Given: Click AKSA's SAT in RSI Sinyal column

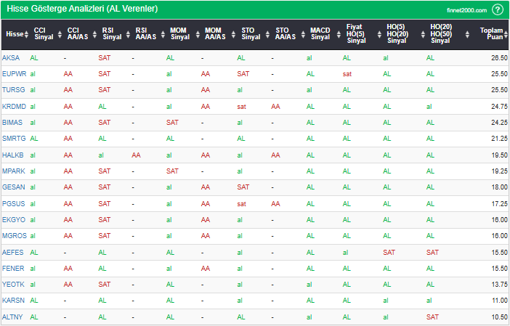Looking at the screenshot, I should click(105, 58).
